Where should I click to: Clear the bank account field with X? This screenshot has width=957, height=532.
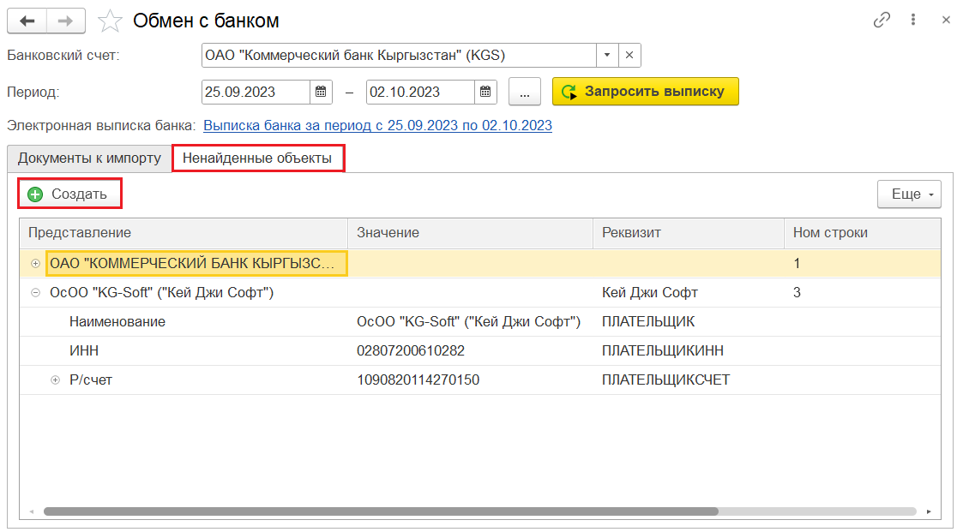[629, 56]
